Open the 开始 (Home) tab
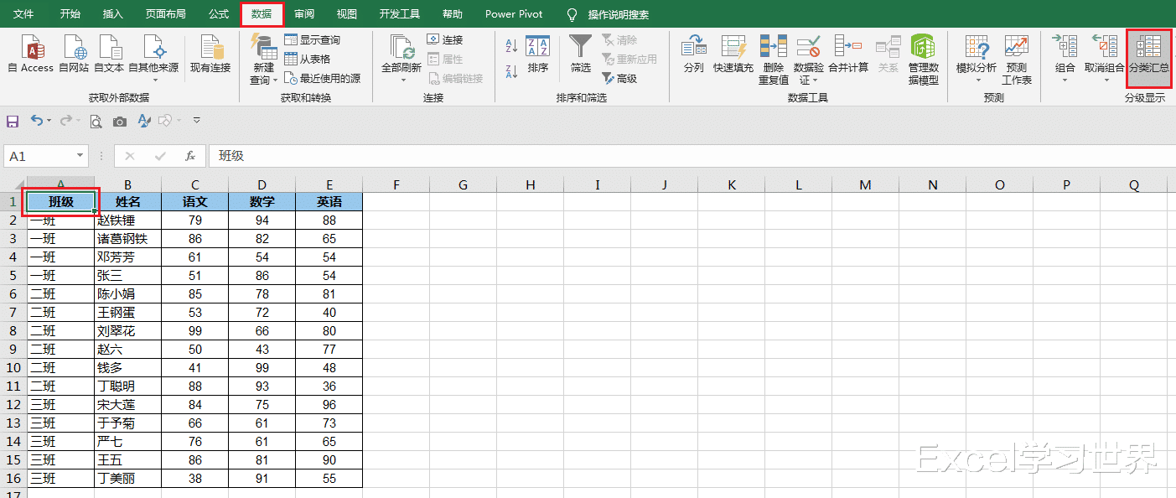 tap(70, 13)
